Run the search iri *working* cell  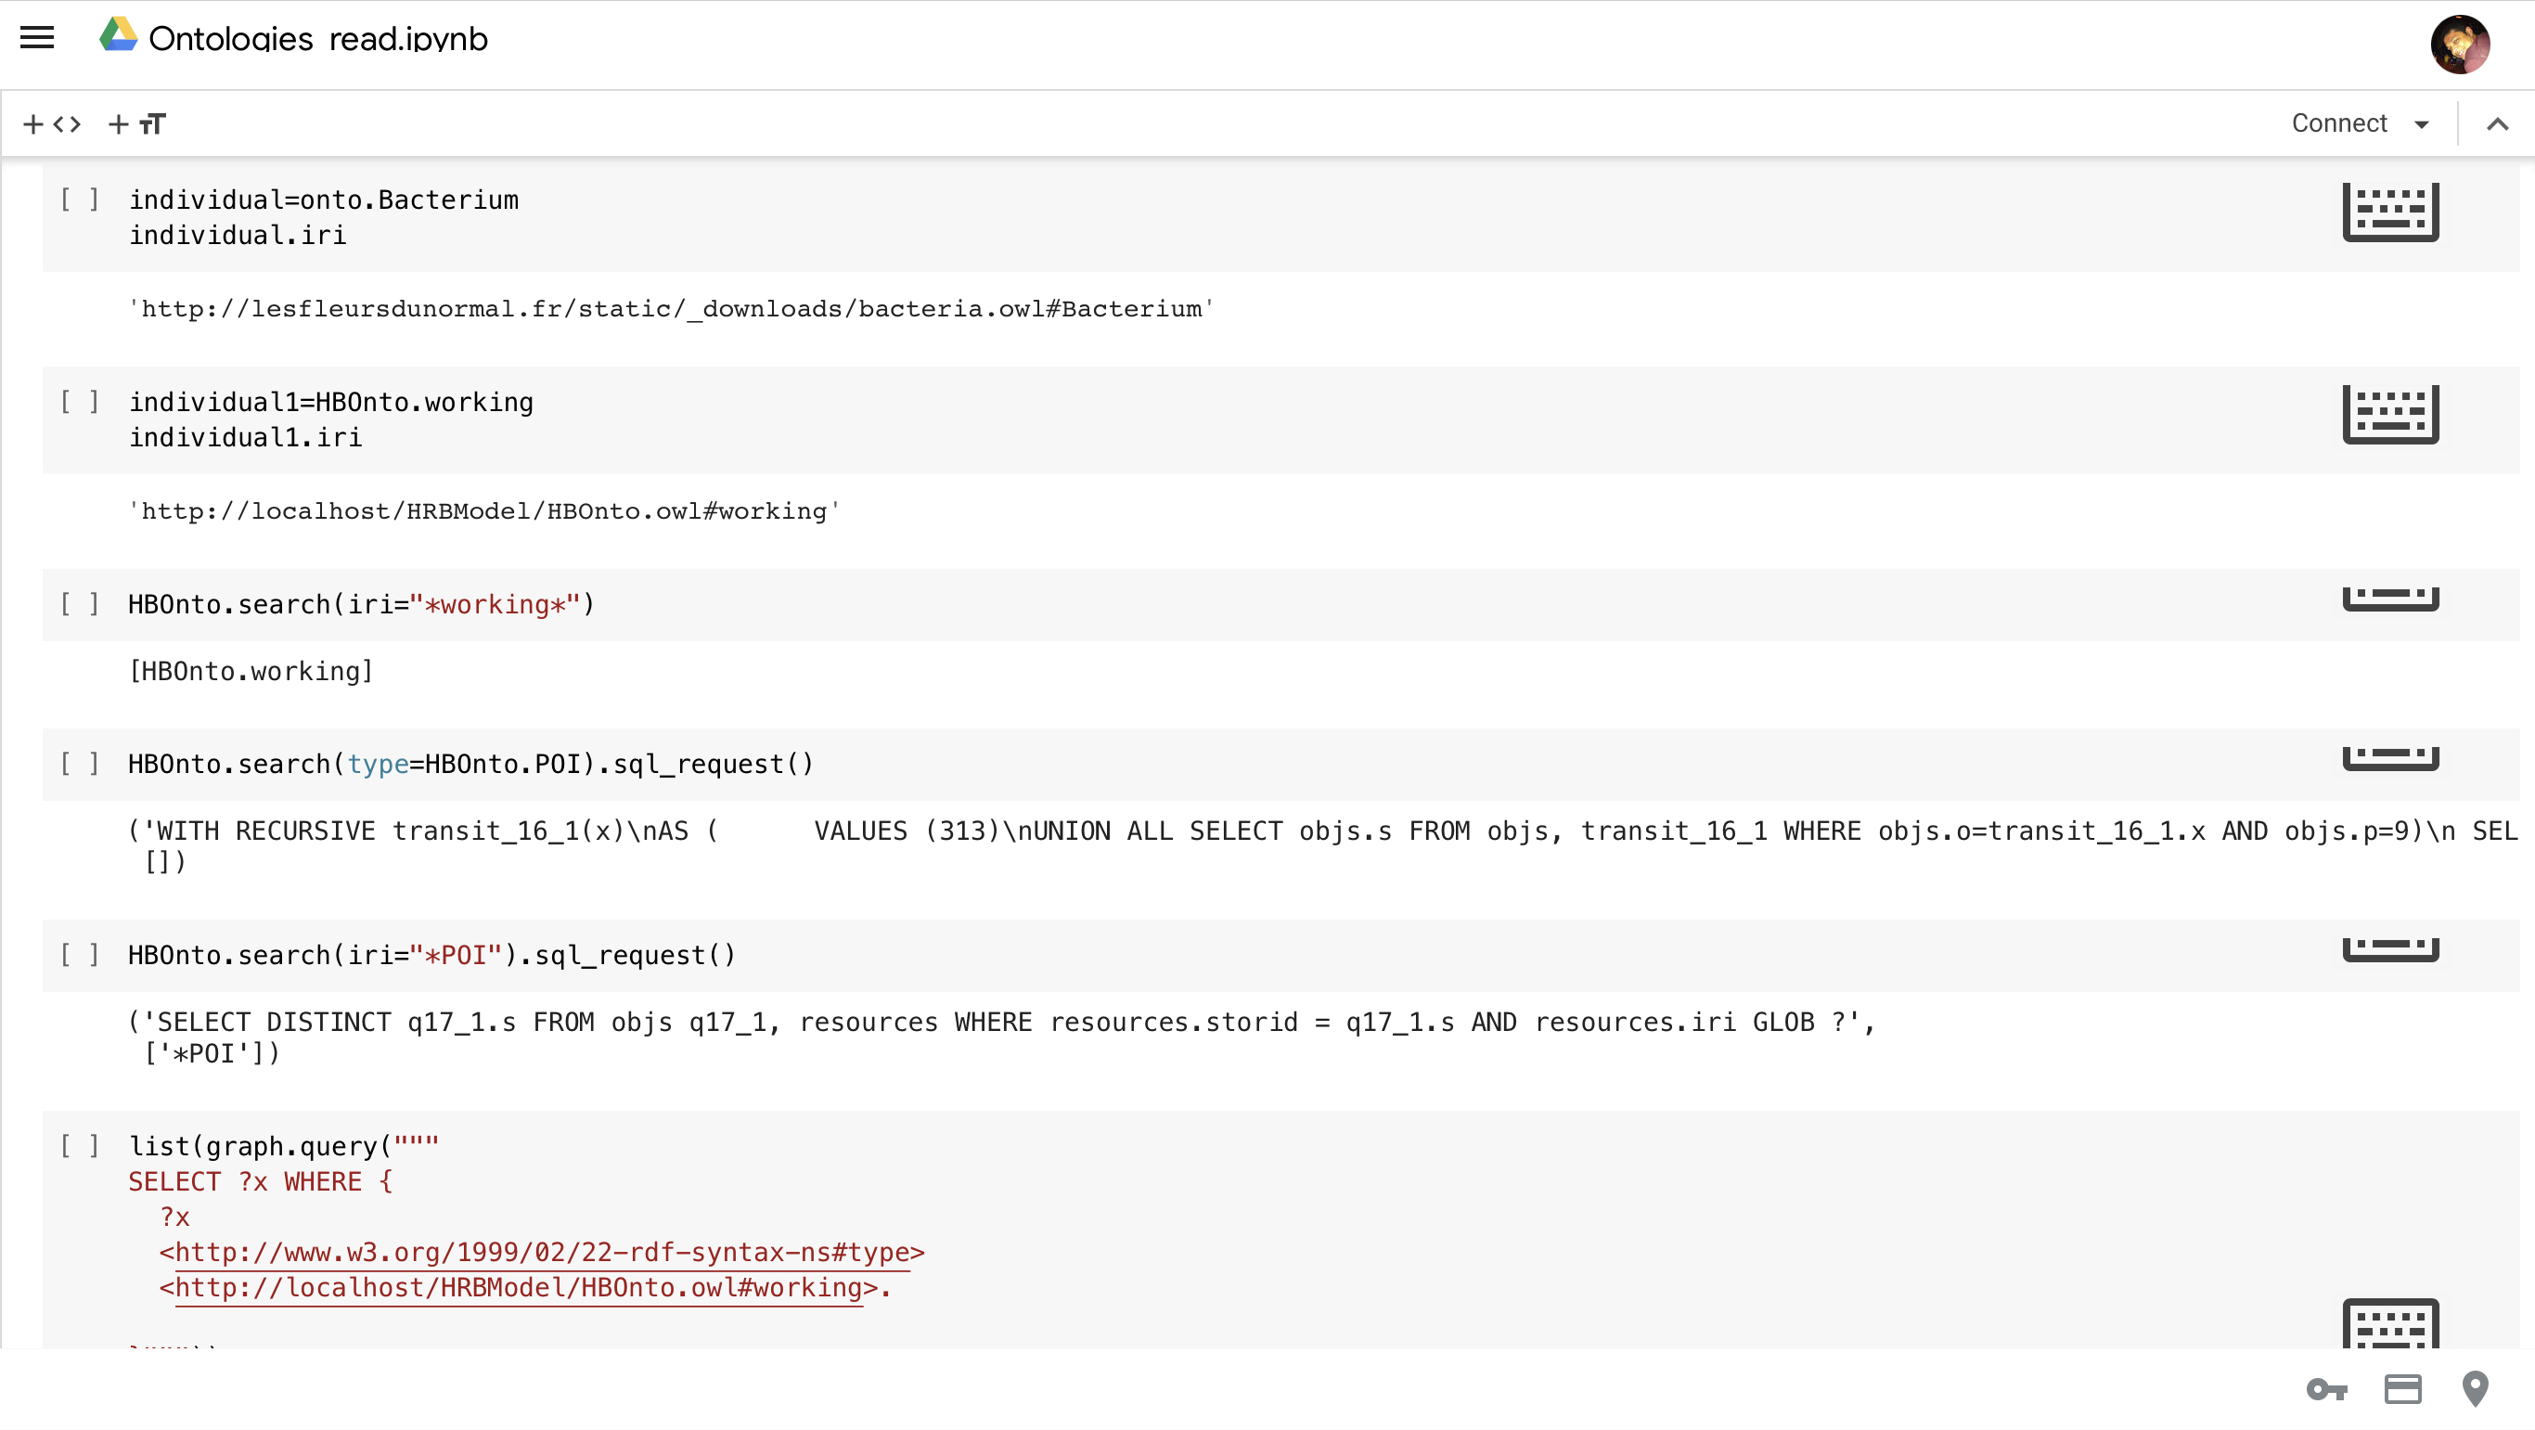80,603
